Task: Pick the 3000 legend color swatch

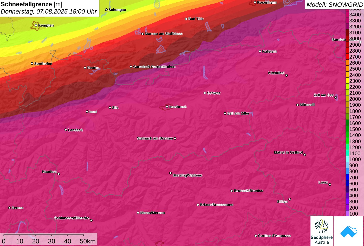Action: coord(347,39)
